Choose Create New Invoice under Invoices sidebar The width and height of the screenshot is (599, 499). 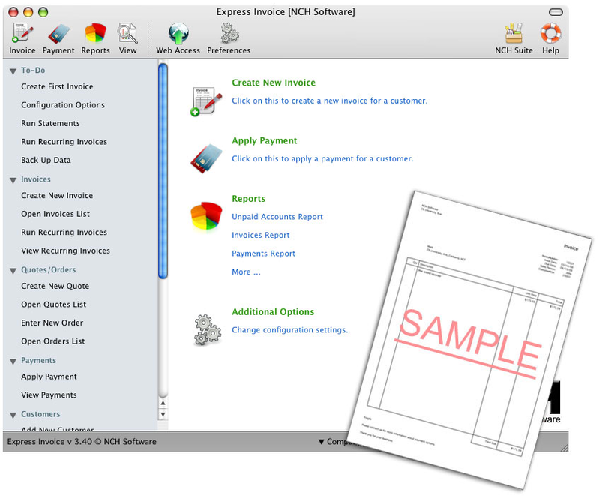[x=57, y=195]
